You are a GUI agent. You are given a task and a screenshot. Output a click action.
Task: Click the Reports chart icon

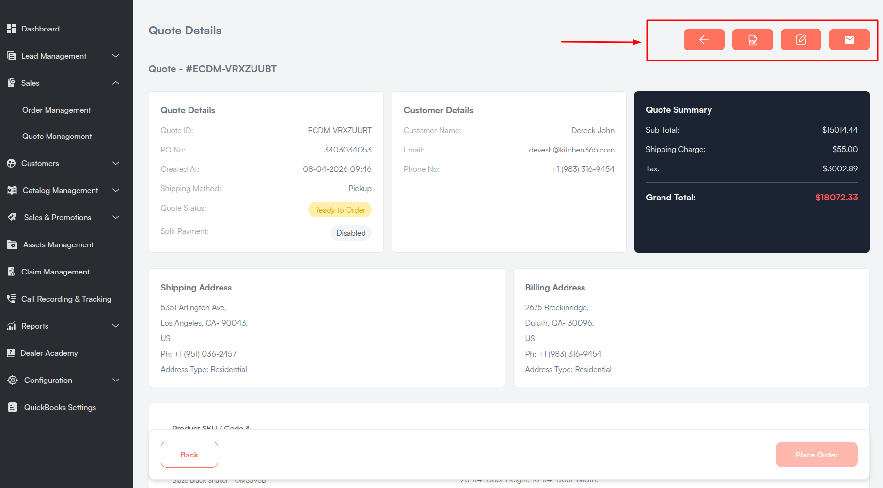[11, 326]
